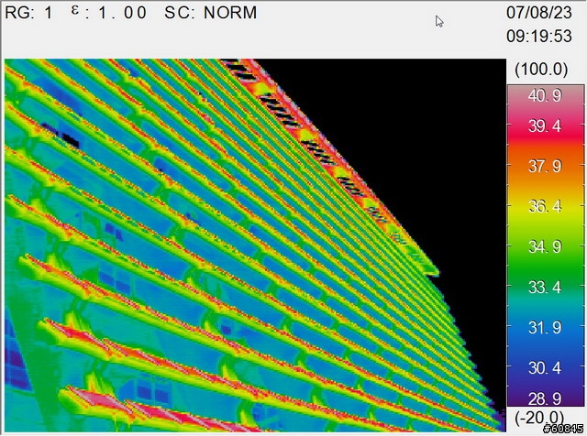The height and width of the screenshot is (436, 587).
Task: Click the date 07/08/23
Action: pos(539,13)
